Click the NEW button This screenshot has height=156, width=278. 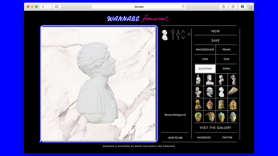tap(215, 31)
